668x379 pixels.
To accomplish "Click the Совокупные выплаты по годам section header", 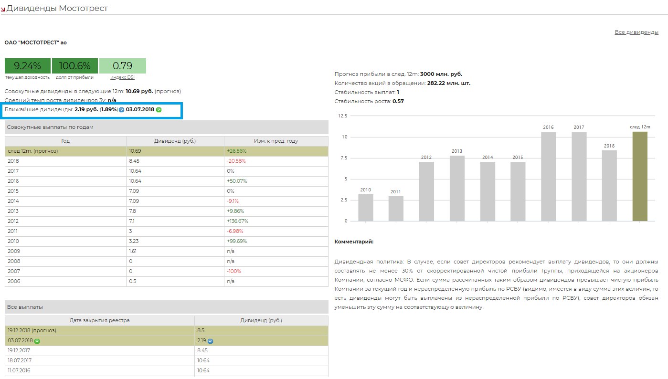I will [167, 127].
